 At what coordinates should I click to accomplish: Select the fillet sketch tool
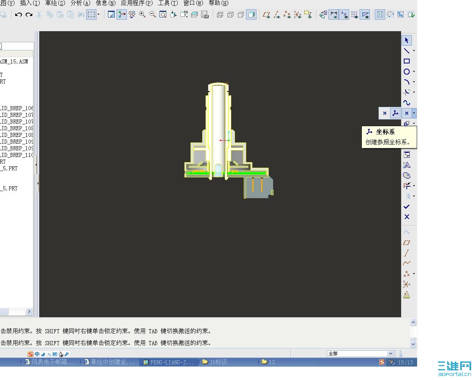[407, 92]
